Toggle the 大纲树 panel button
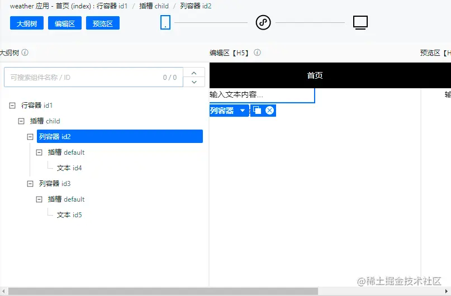 point(27,23)
